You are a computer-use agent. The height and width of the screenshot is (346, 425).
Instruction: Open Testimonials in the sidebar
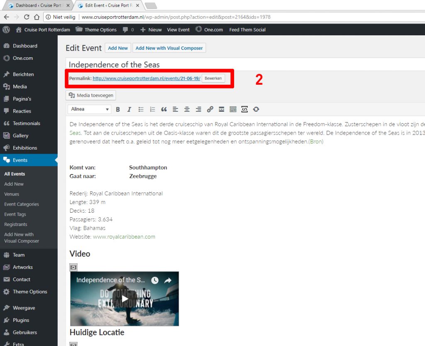[x=29, y=123]
